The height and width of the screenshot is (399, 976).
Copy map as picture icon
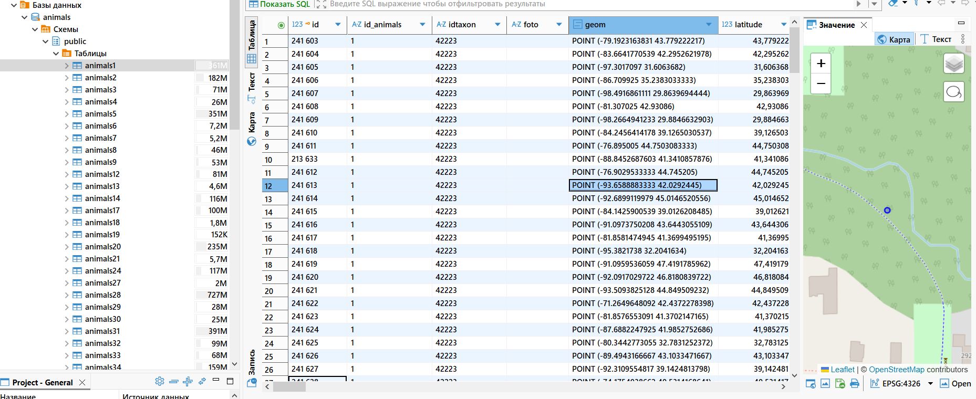(x=825, y=384)
